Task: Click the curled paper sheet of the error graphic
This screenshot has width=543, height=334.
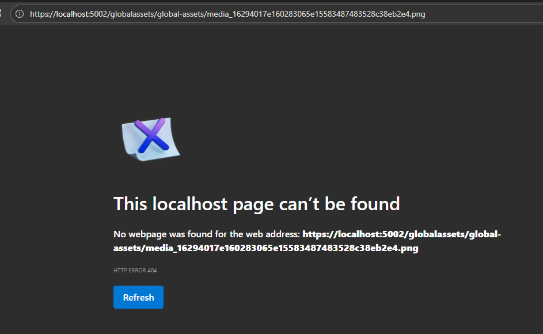Action: (x=151, y=139)
